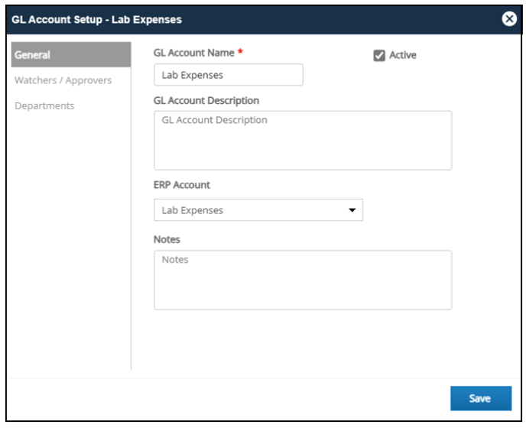Click the Notes field label
This screenshot has height=428, width=526.
click(167, 239)
